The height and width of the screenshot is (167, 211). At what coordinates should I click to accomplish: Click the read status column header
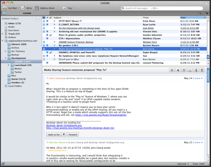point(47,17)
